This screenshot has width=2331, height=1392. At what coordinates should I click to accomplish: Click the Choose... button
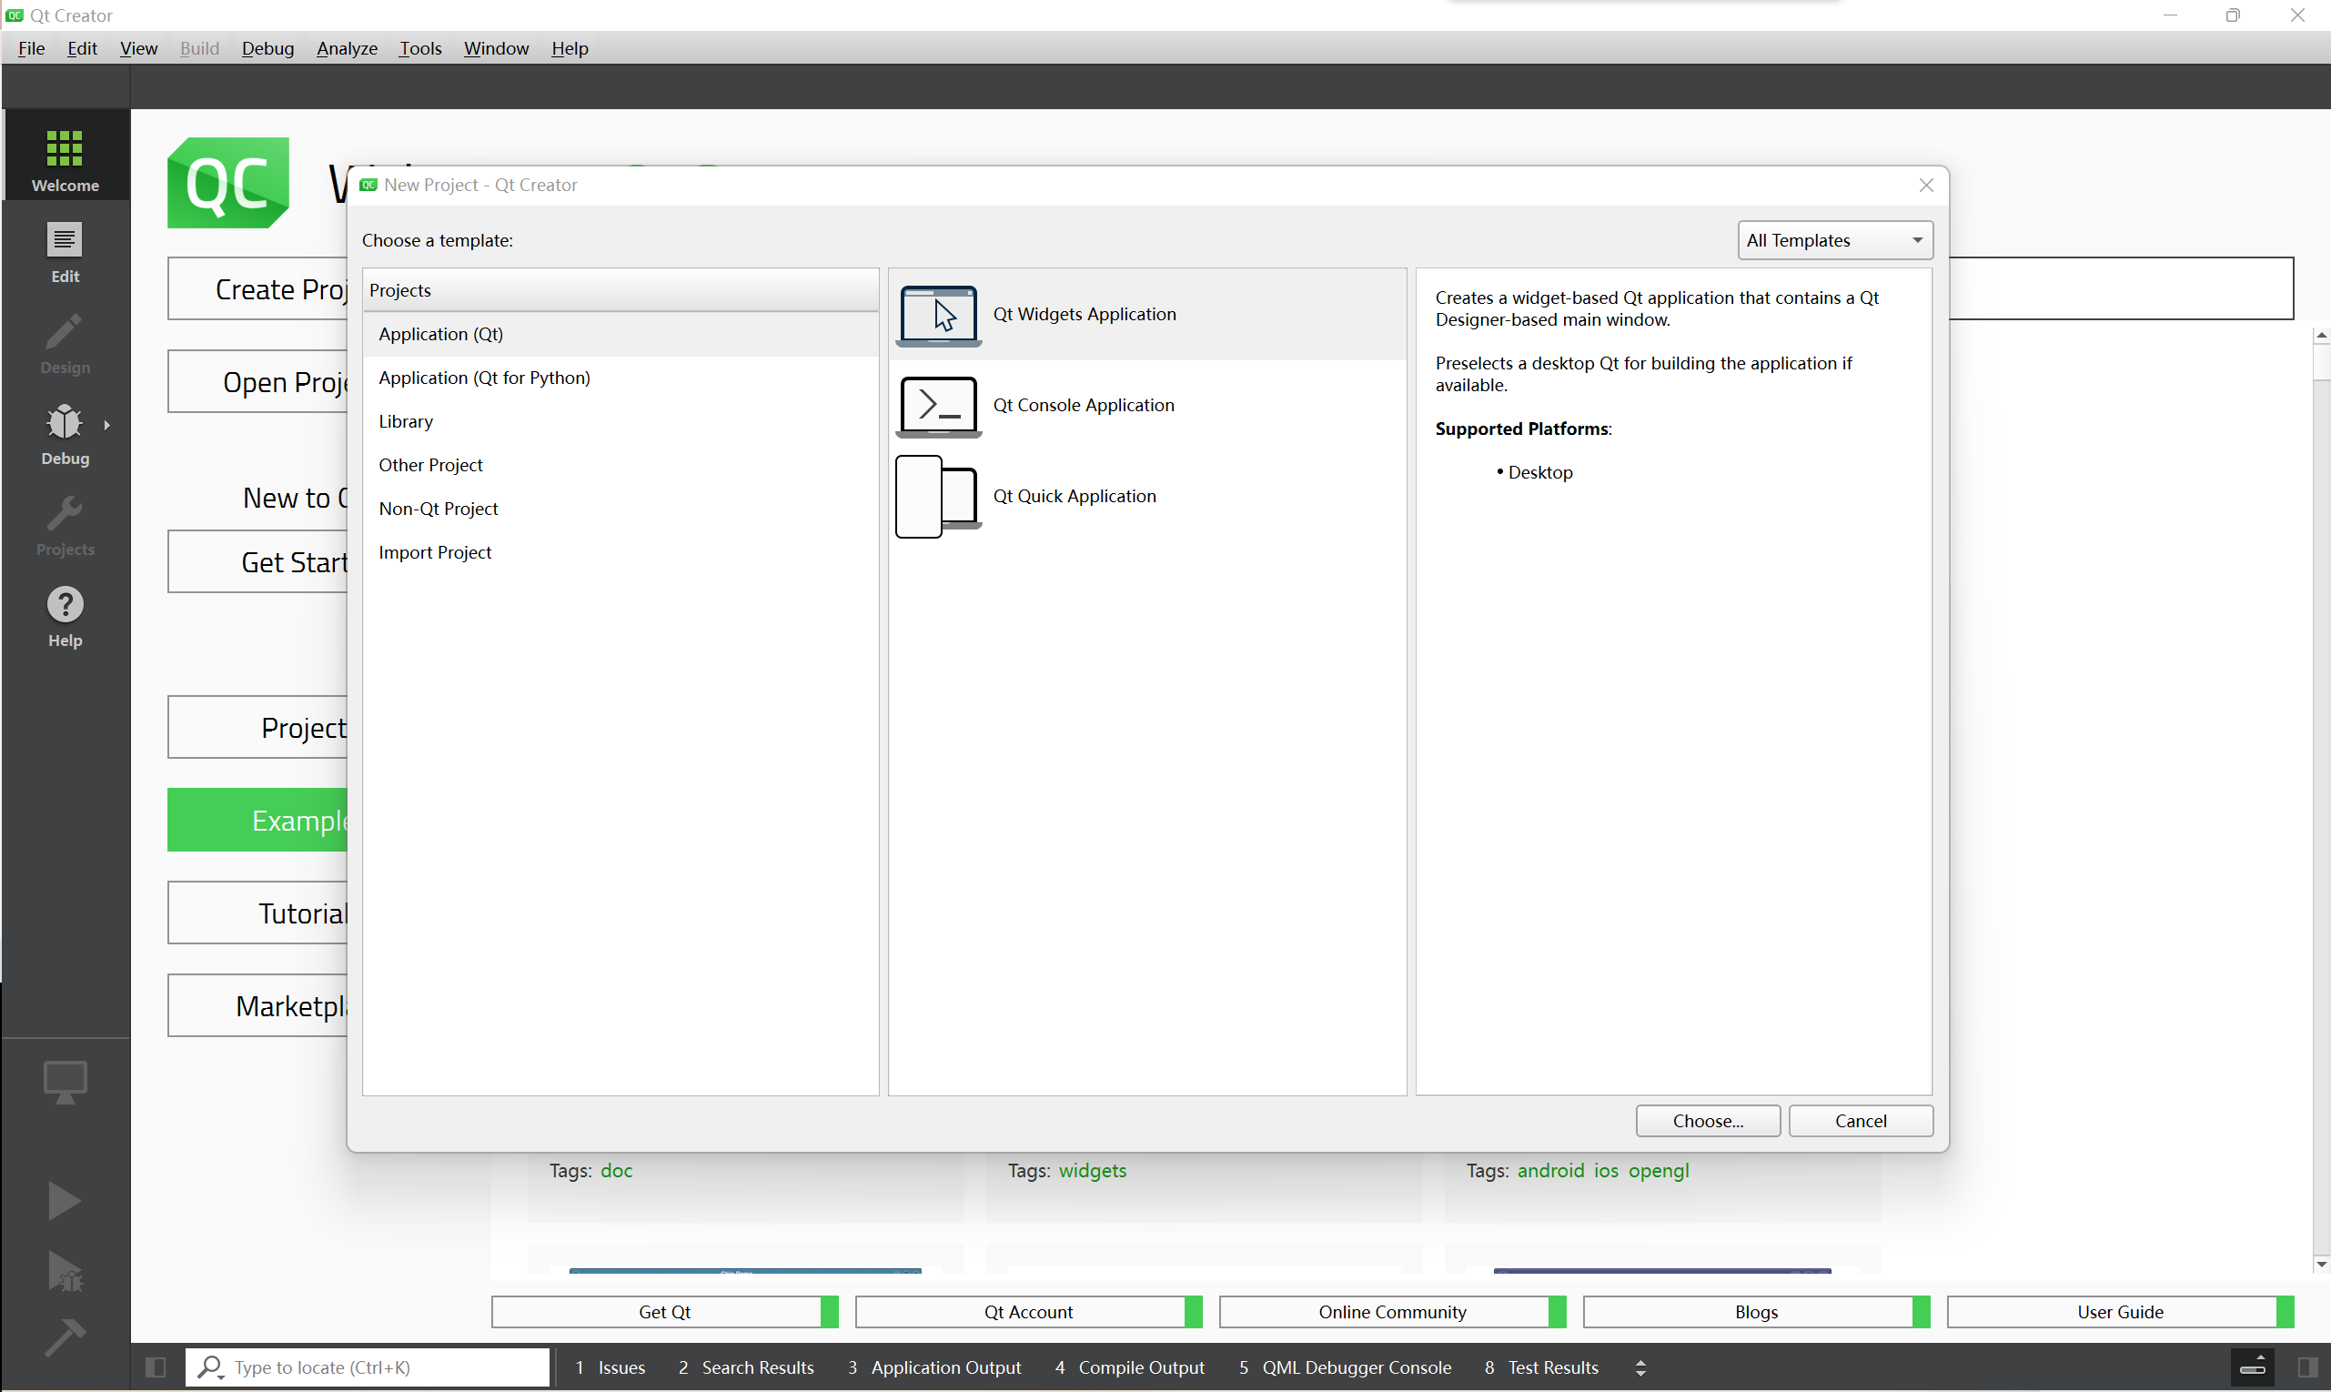(x=1707, y=1121)
